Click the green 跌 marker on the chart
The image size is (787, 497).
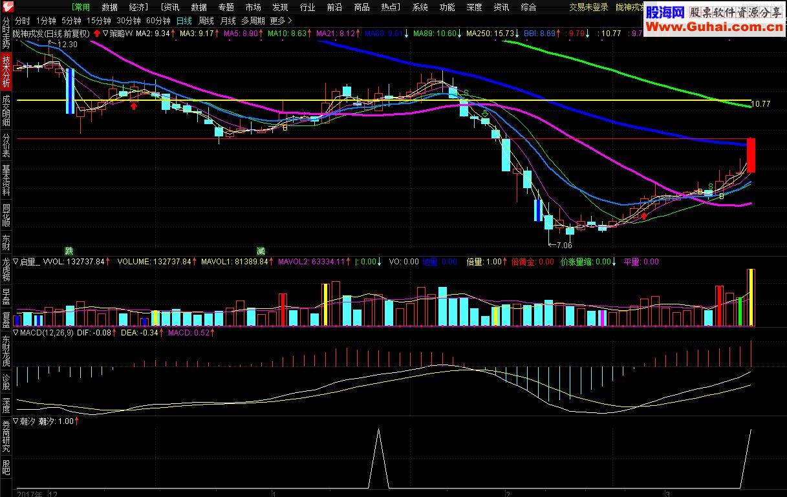[69, 251]
